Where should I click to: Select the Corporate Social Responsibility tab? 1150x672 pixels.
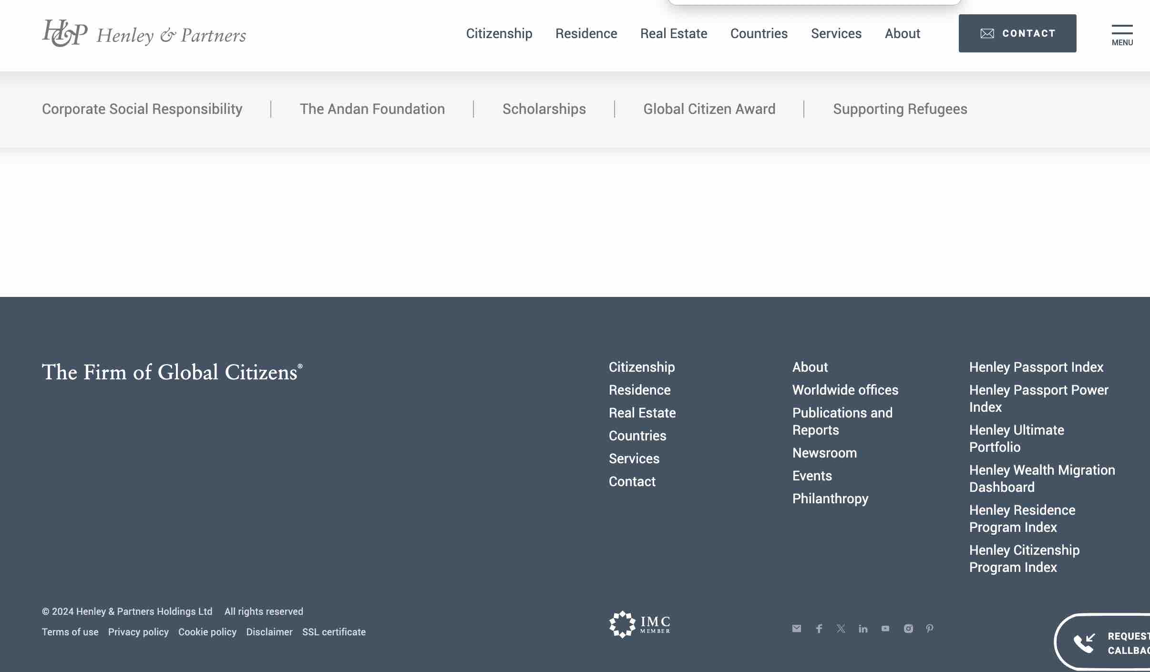pyautogui.click(x=142, y=109)
